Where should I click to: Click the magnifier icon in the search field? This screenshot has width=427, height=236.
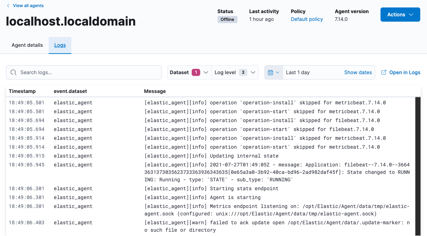(13, 72)
